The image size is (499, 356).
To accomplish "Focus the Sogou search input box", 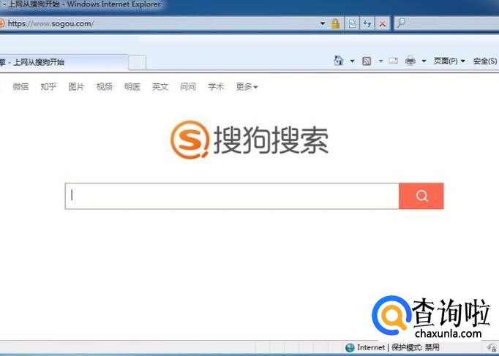I will [x=232, y=196].
